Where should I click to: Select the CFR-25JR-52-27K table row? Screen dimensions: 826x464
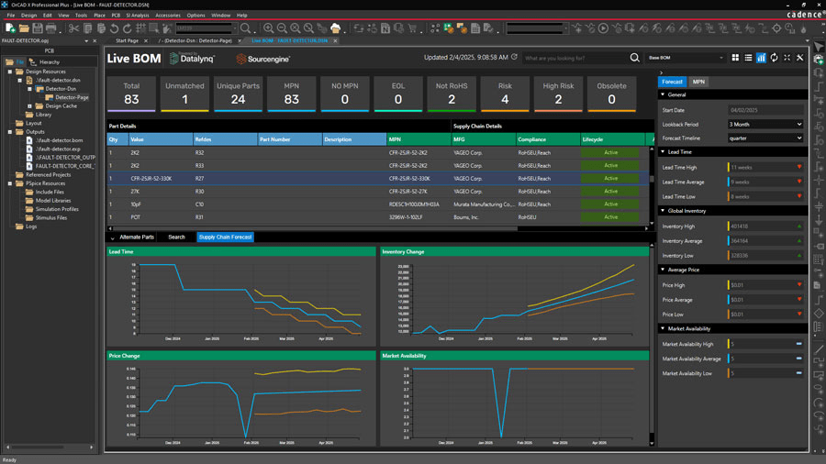coord(378,192)
